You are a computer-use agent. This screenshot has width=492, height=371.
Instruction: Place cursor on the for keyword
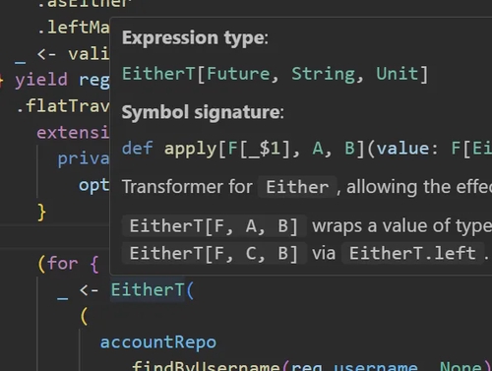(x=62, y=264)
